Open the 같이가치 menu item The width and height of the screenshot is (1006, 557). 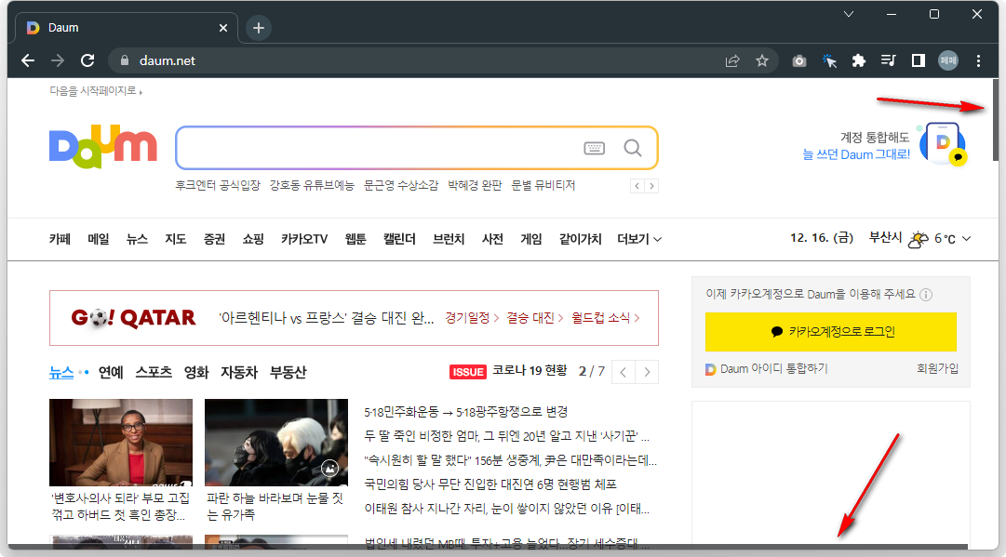(x=580, y=239)
